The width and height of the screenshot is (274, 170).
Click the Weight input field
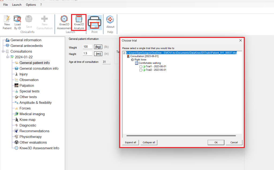[x=87, y=47]
